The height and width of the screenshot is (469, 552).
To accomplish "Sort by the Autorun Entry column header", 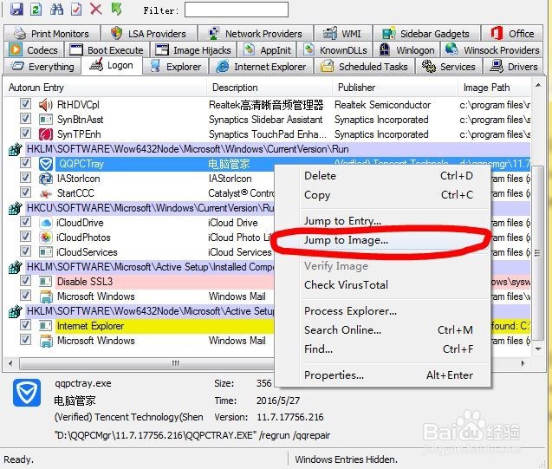I will coord(105,87).
